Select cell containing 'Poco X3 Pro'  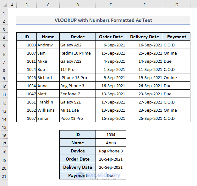click(x=78, y=118)
